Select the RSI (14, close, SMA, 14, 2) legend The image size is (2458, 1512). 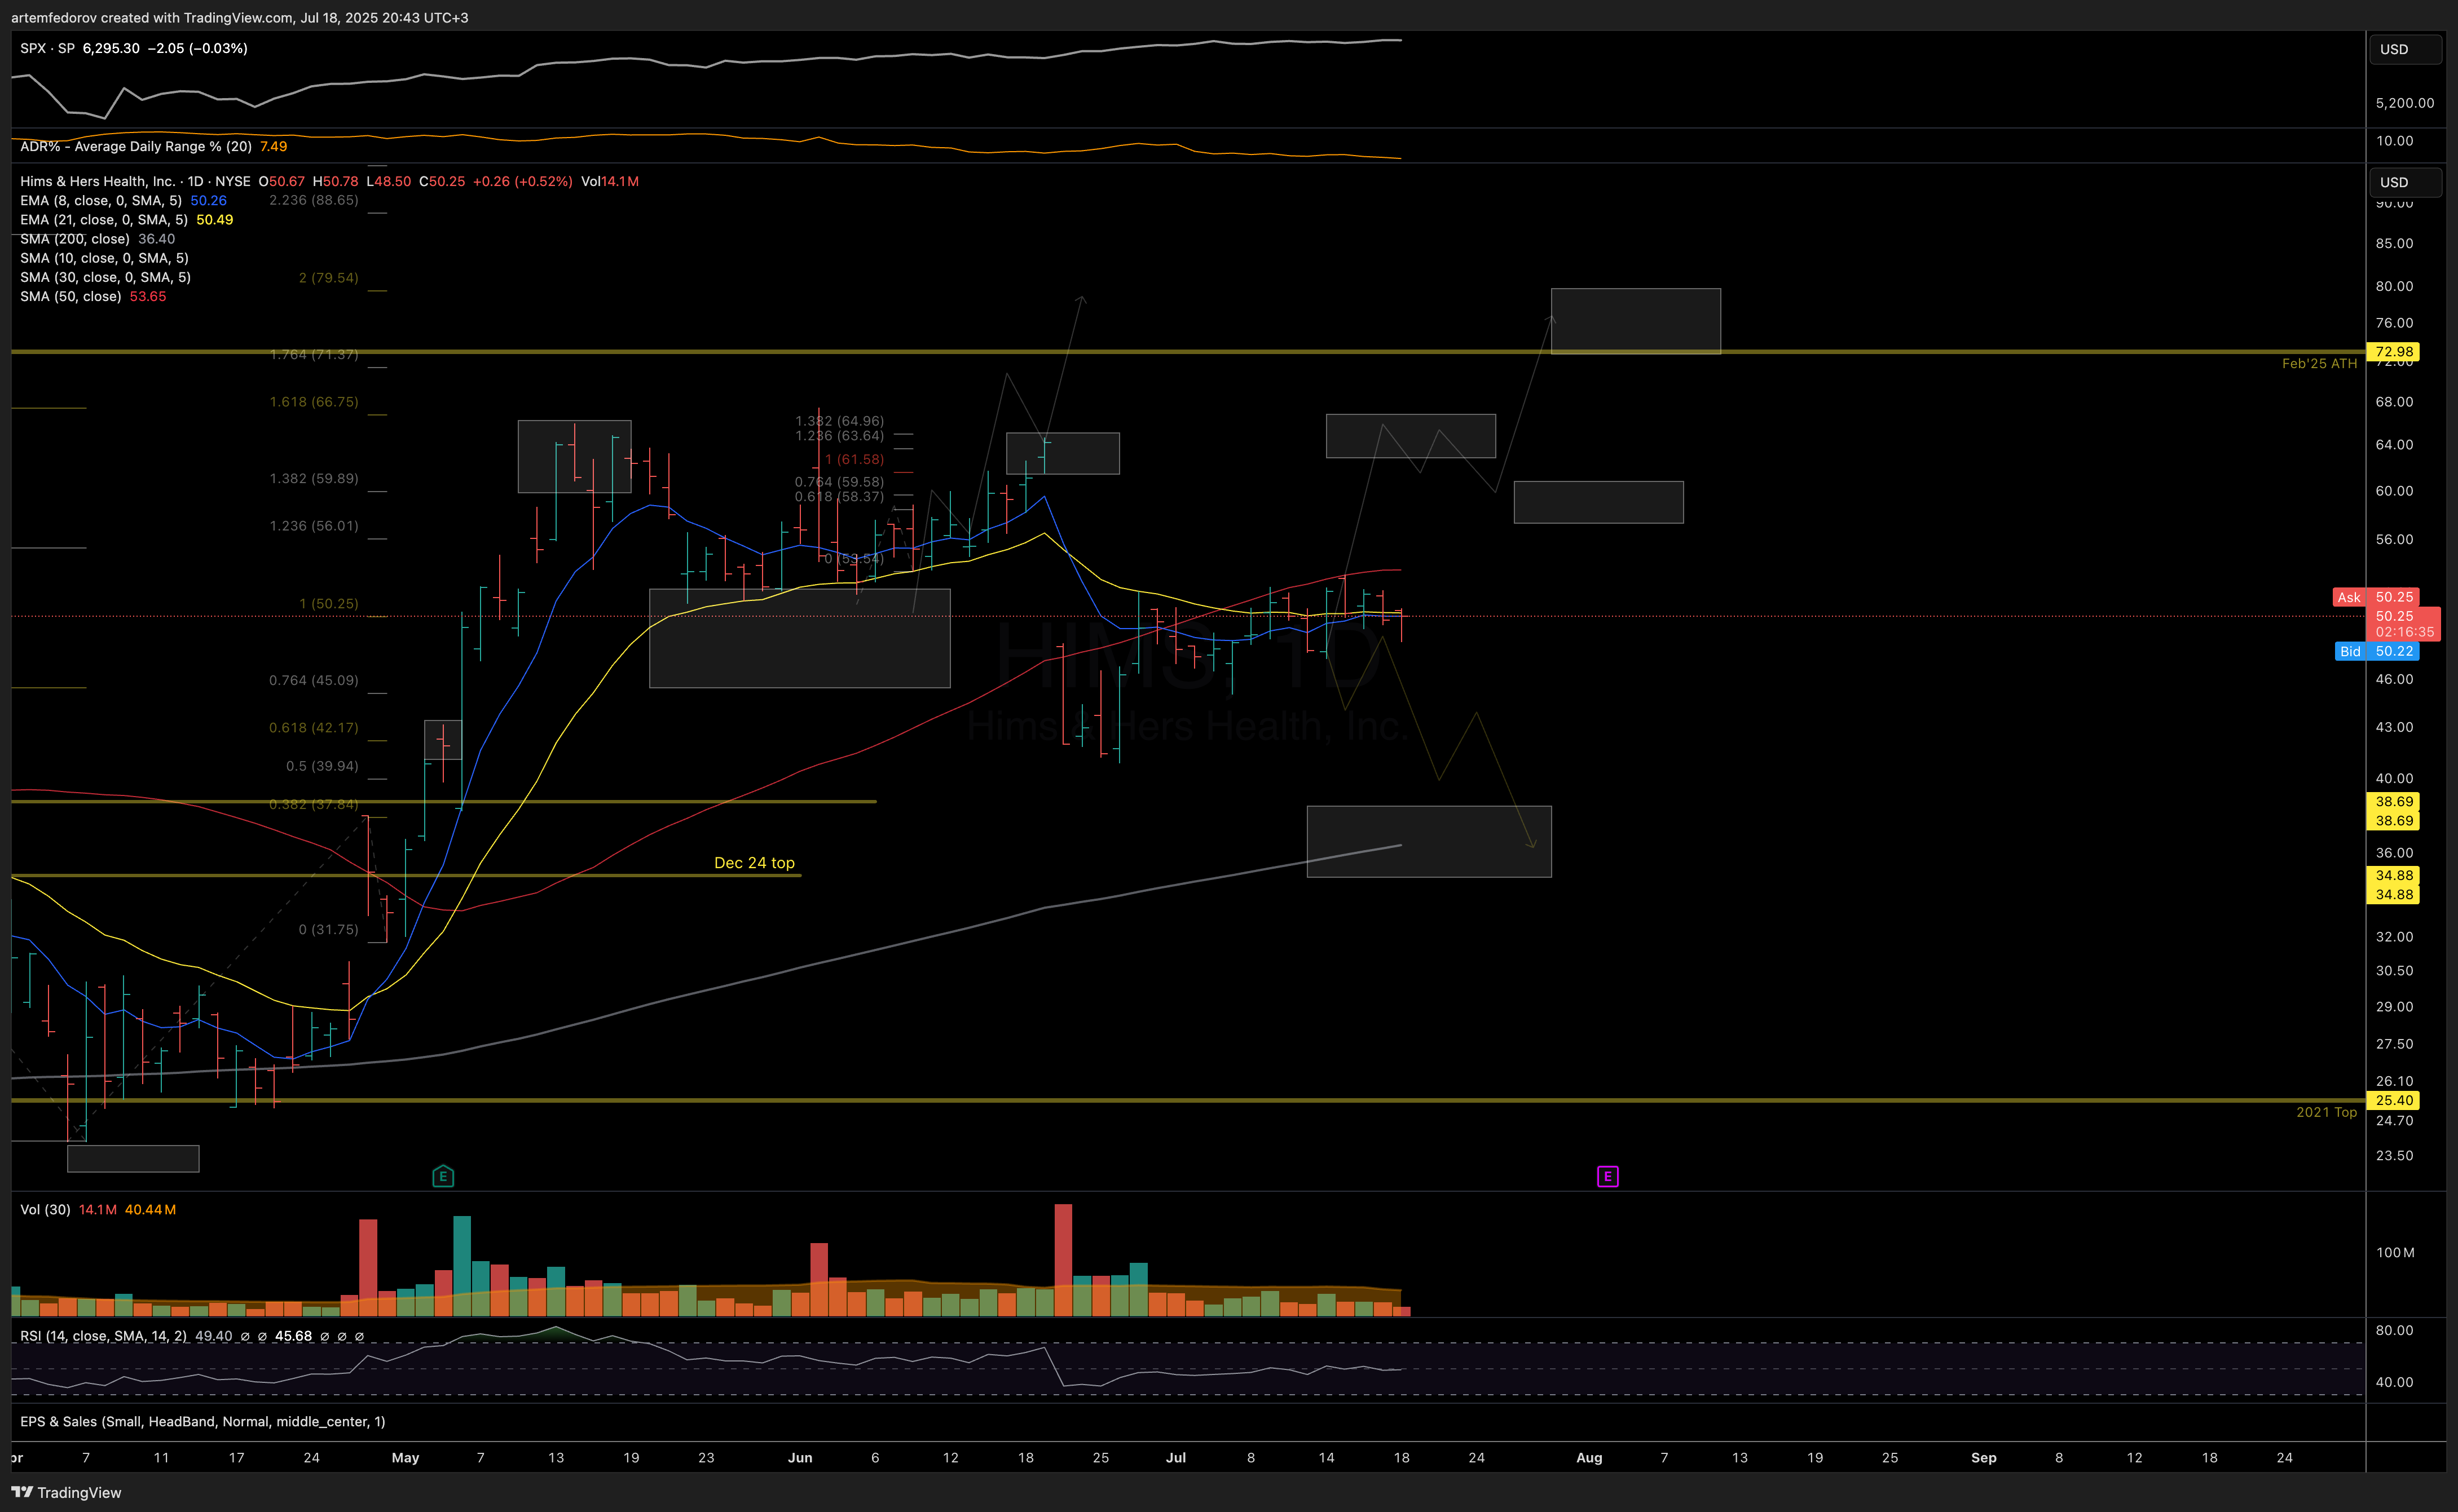point(103,1336)
